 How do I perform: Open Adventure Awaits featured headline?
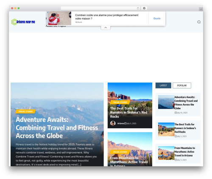click(x=57, y=128)
